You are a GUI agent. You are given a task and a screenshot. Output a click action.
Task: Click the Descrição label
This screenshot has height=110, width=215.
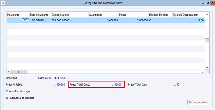12,78
